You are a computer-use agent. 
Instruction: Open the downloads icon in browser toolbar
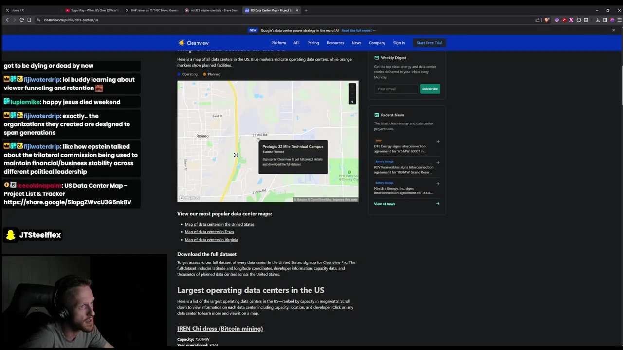597,20
